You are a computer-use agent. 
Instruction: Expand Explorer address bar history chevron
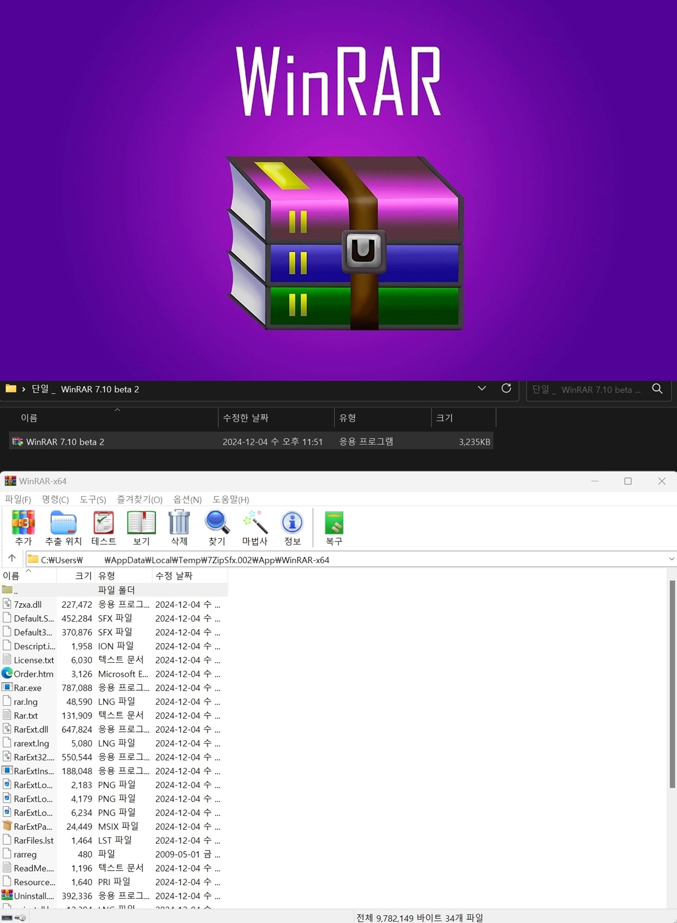point(482,388)
